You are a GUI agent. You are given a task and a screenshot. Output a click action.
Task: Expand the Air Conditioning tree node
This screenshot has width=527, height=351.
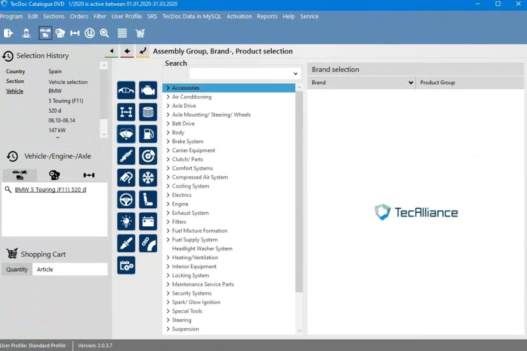(x=168, y=97)
